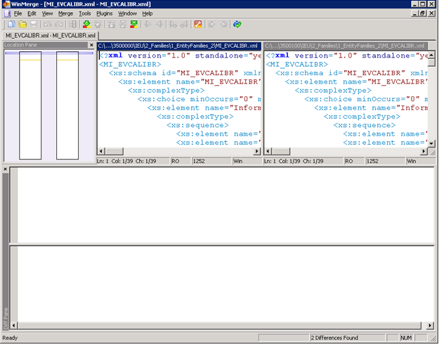Click left bar in the Location Pane
This screenshot has width=439, height=345.
30,105
